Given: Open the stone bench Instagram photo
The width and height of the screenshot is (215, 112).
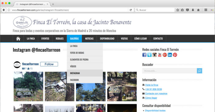Looking at the screenshot, I should (28, 87).
